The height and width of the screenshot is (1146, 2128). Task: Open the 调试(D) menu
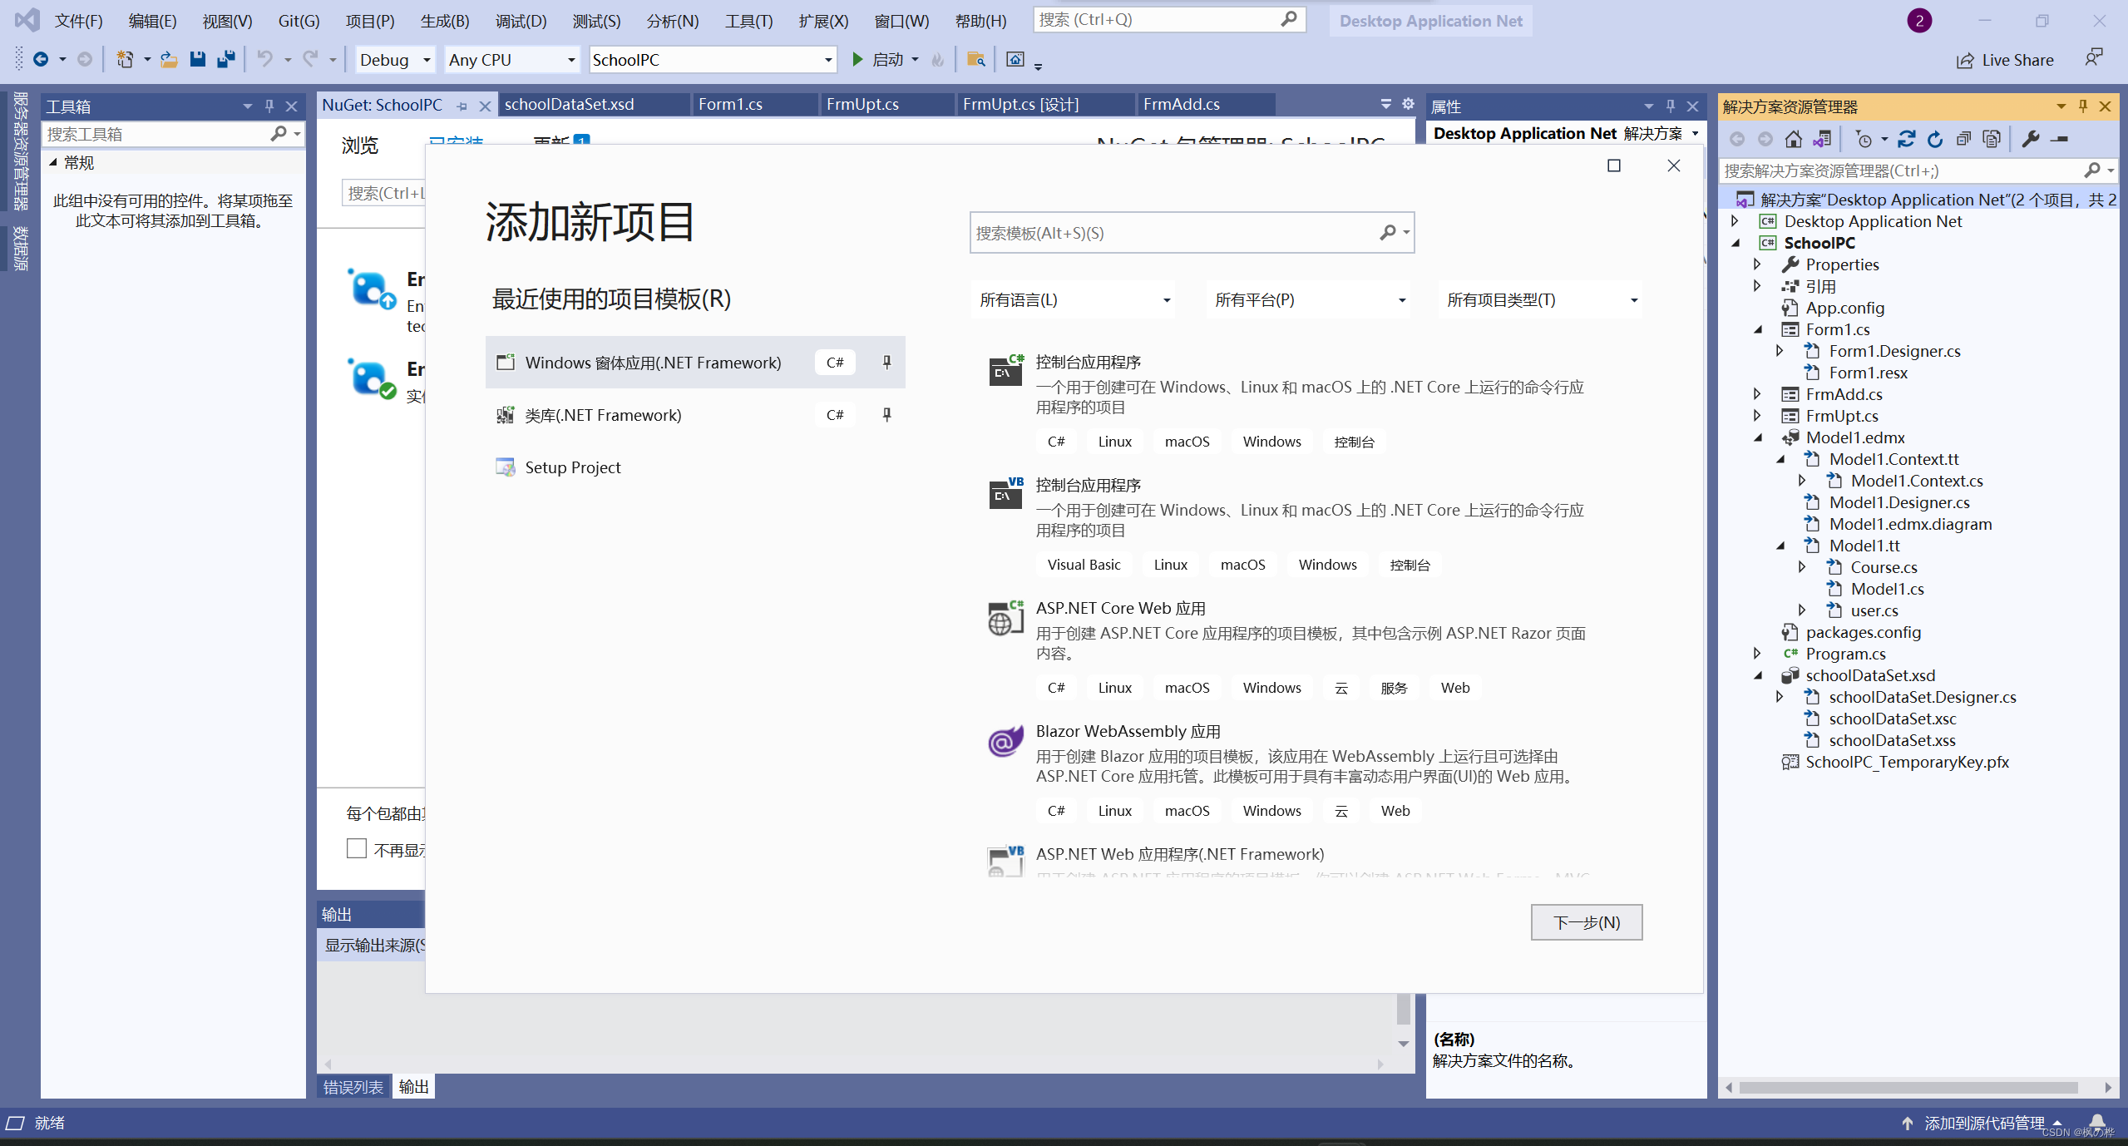pos(521,21)
